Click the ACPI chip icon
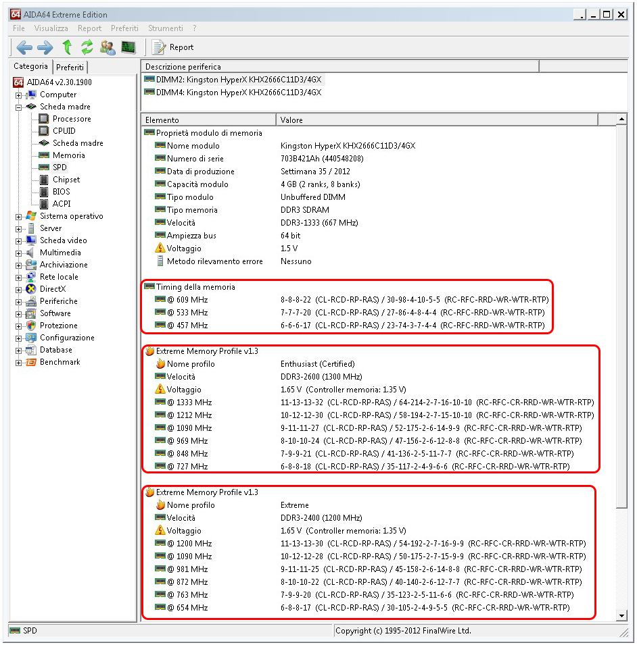The image size is (637, 647). 44,204
